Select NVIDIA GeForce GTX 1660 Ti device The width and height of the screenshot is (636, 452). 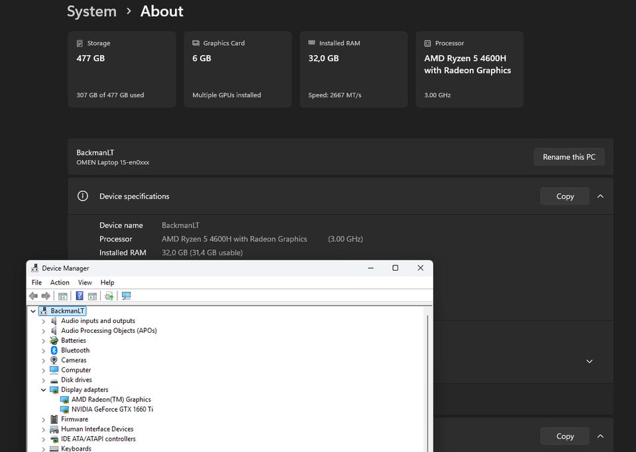pos(112,409)
